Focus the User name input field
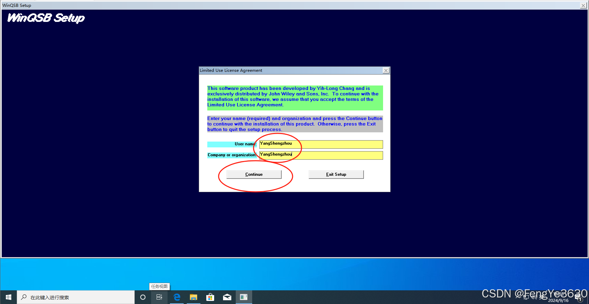This screenshot has height=304, width=589. point(321,144)
